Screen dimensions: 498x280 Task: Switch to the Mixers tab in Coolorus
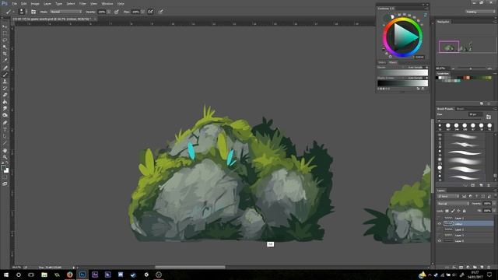[x=392, y=62]
